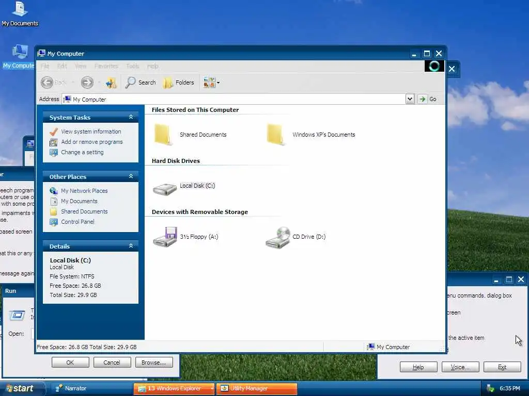The image size is (529, 396).
Task: Click the My Network Places icon
Action: [x=54, y=191]
